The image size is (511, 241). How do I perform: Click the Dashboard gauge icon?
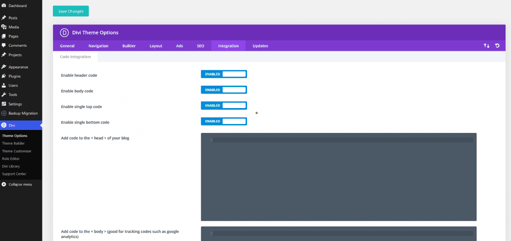click(x=4, y=5)
